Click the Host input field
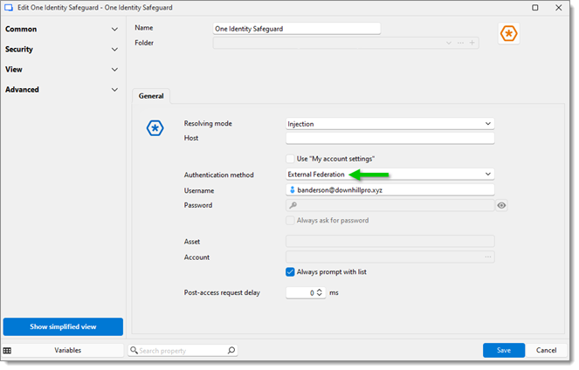 click(x=390, y=139)
